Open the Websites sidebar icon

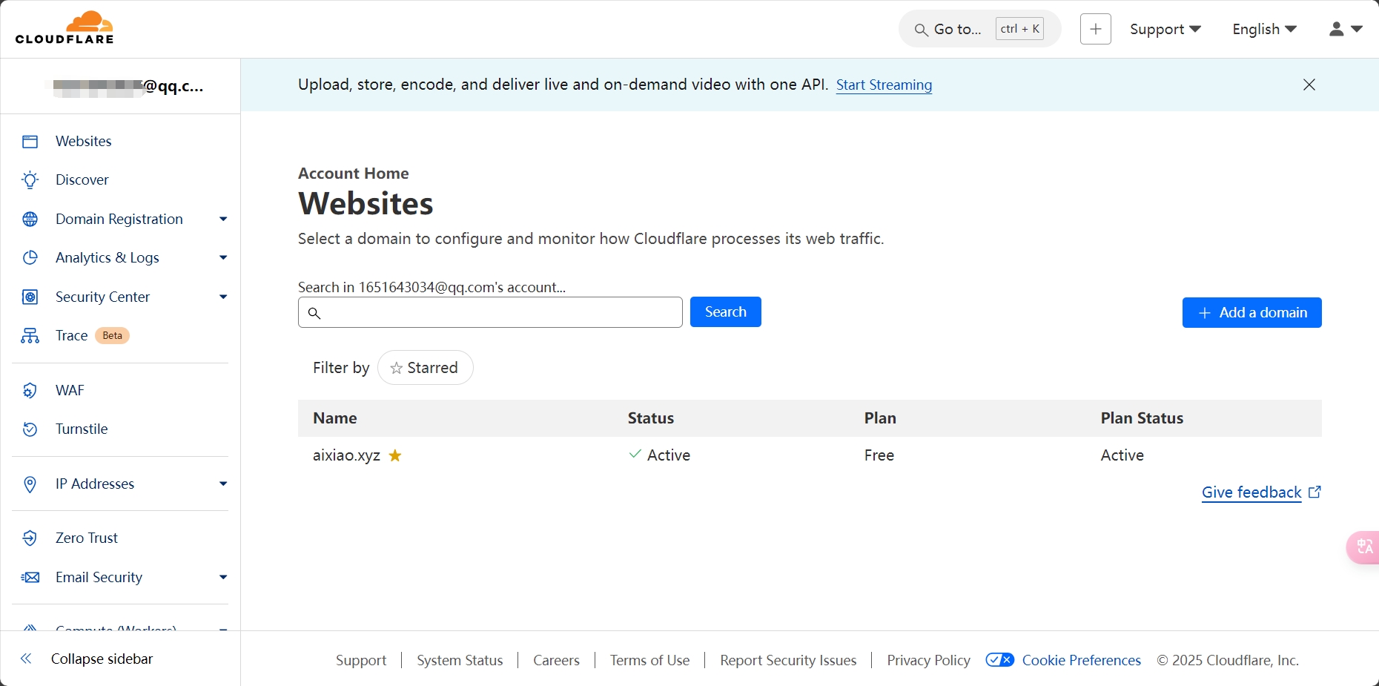coord(30,142)
